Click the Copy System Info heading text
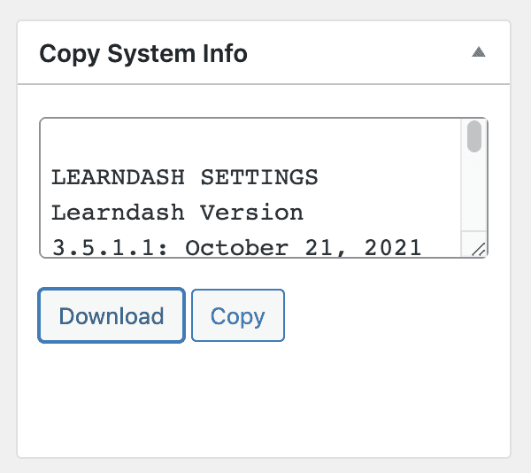 143,53
